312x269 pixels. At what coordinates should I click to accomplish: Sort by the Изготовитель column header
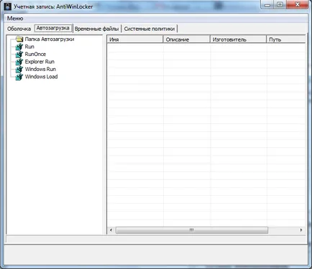point(238,39)
